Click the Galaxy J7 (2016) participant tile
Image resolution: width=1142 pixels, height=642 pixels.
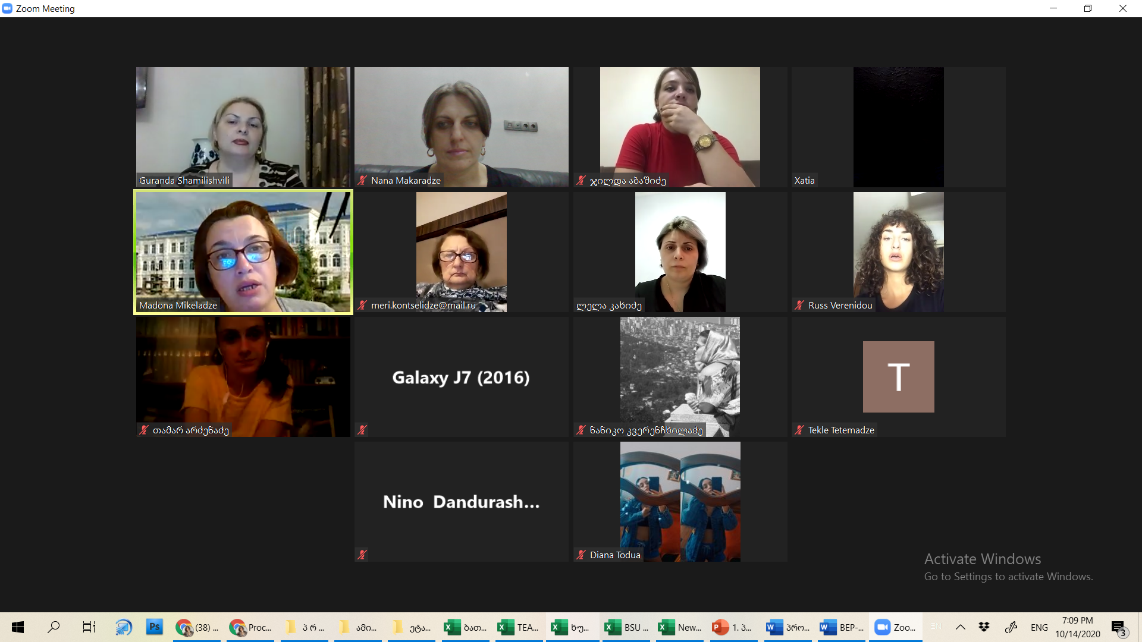[x=461, y=377]
